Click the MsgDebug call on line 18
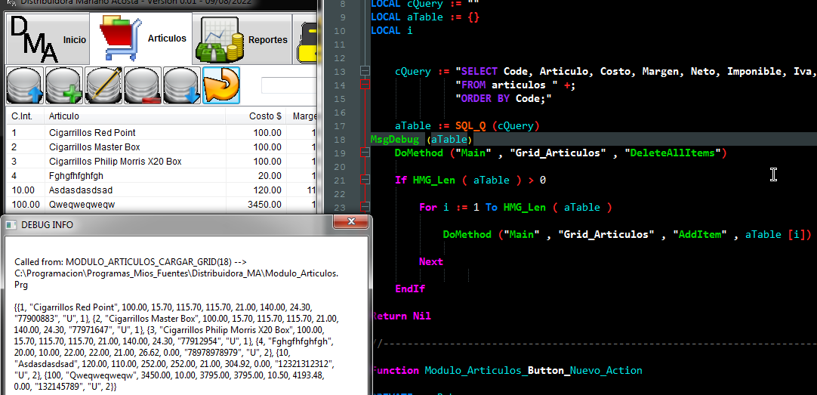Viewport: 817px width, 395px height. point(421,140)
